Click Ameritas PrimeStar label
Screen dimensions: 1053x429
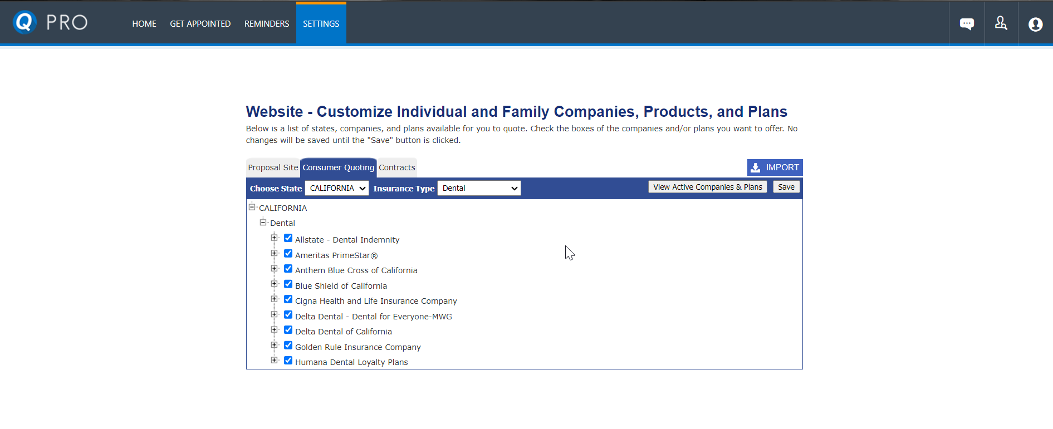click(336, 255)
